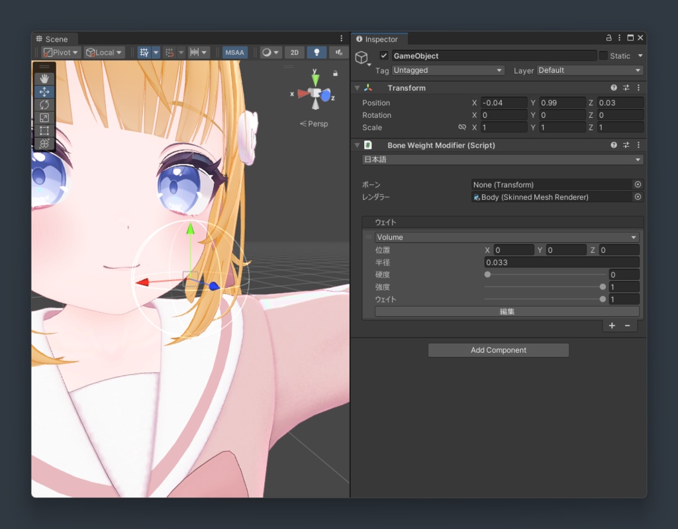Image resolution: width=678 pixels, height=529 pixels.
Task: Add a weight entry with plus
Action: point(612,326)
